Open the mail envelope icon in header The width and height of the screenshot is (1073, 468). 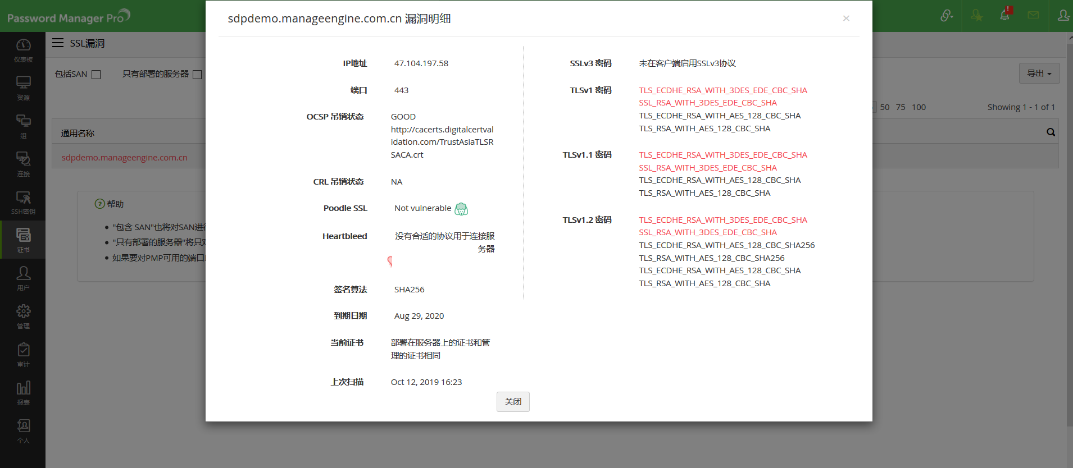tap(1033, 16)
